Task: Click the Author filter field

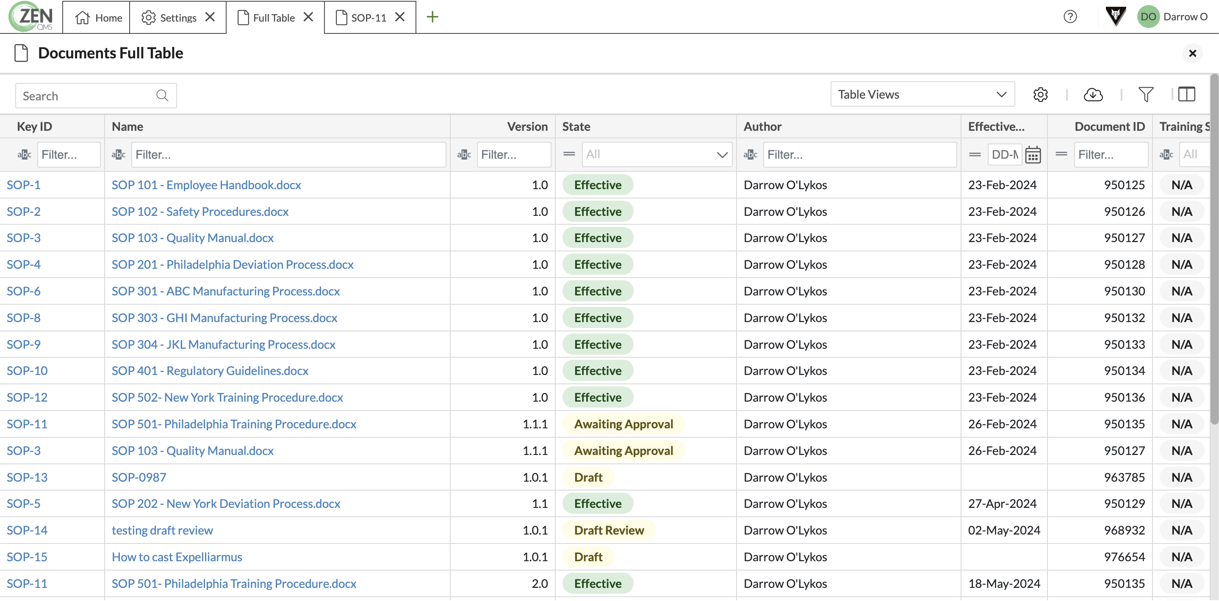Action: click(859, 154)
